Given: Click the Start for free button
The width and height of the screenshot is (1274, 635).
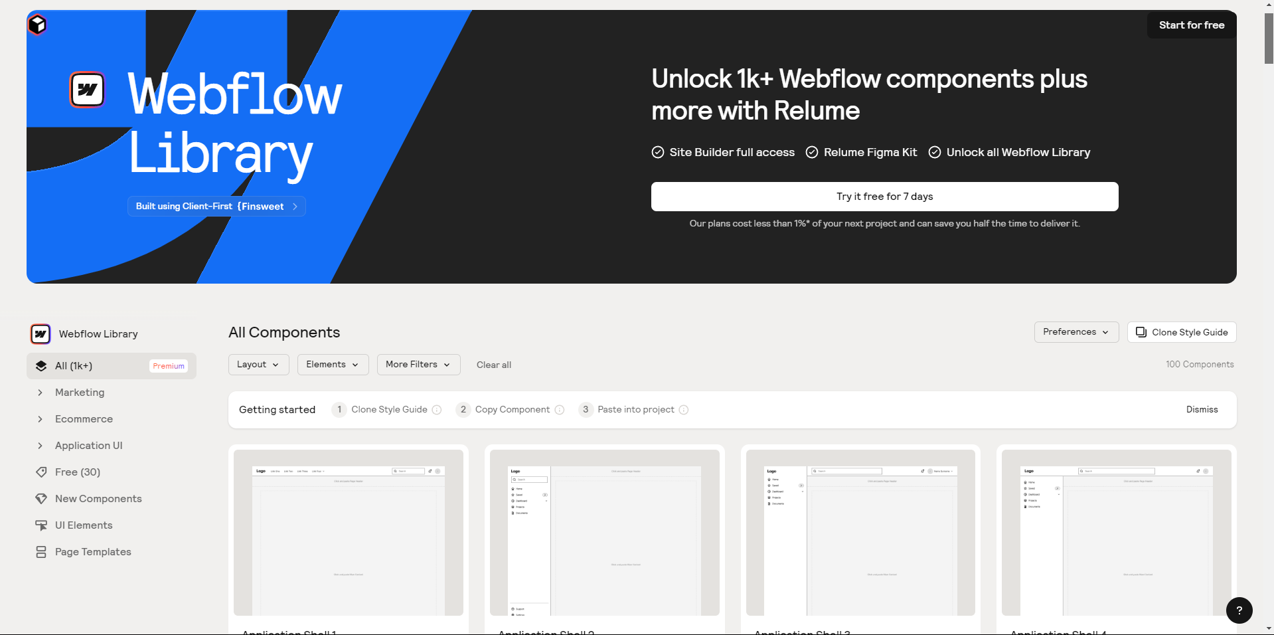Looking at the screenshot, I should [1192, 25].
